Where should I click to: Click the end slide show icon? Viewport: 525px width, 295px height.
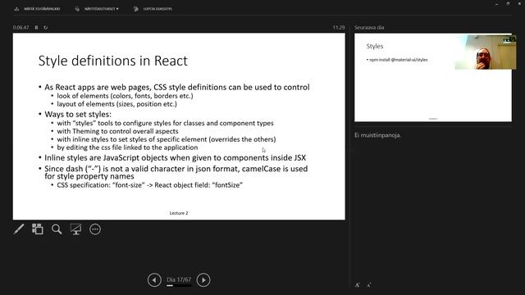[x=135, y=9]
